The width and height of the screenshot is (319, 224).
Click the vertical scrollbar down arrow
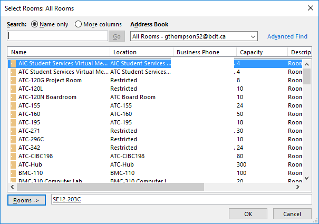pyautogui.click(x=306, y=178)
